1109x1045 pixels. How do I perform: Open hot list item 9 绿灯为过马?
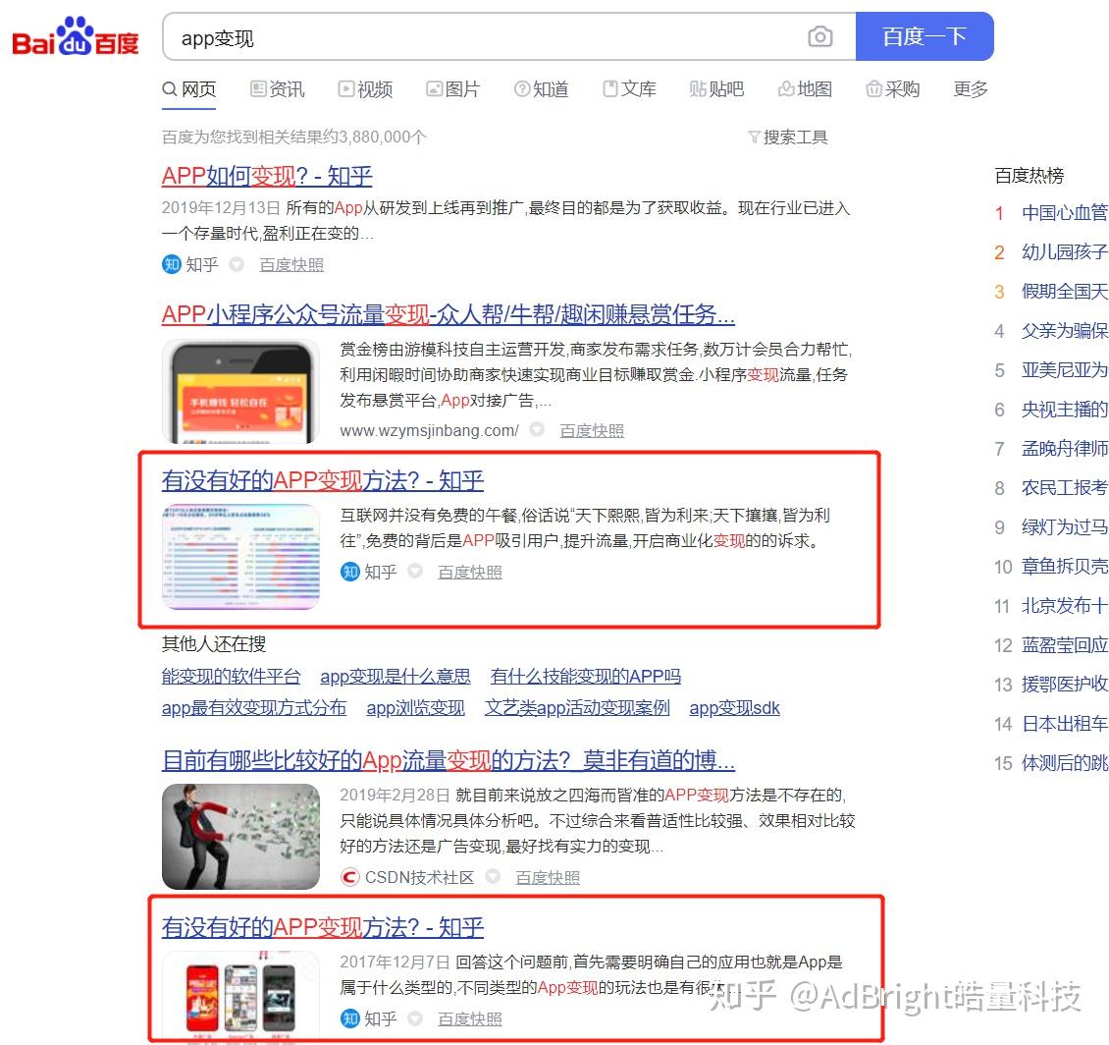[1065, 526]
